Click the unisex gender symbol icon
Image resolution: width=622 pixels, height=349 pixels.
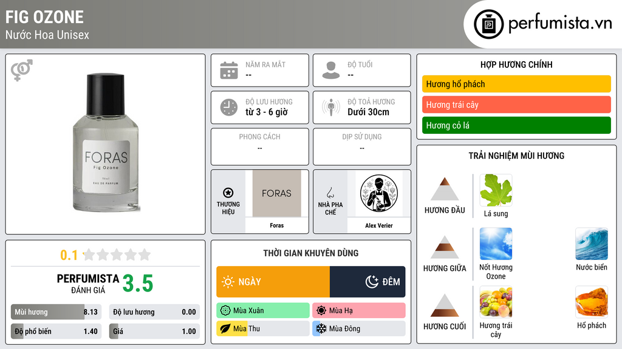[21, 70]
